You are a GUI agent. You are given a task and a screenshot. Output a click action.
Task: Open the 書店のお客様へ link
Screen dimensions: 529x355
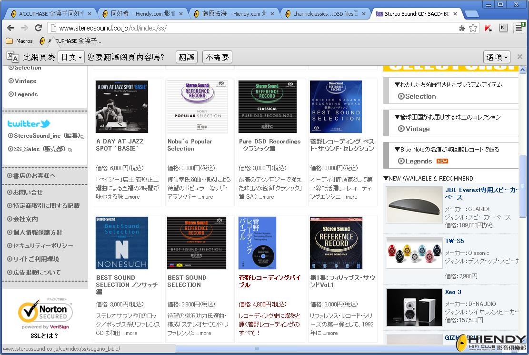(31, 176)
